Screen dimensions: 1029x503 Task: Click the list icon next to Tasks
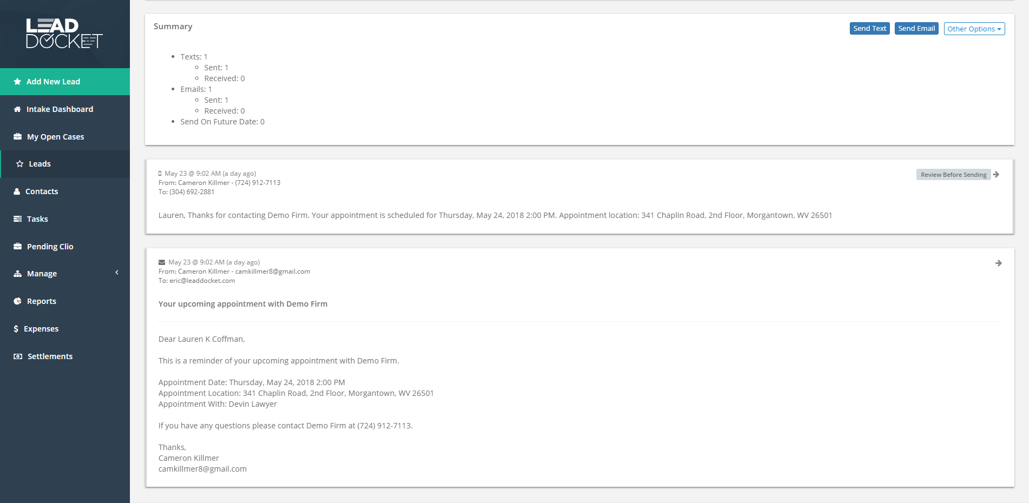point(17,219)
